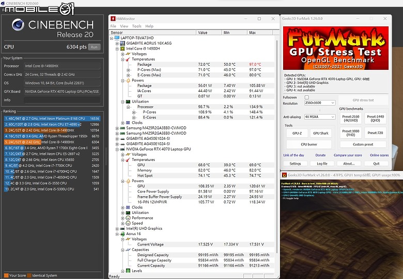The width and height of the screenshot is (403, 279).
Task: Click the CPU Powers flame icon
Action: point(128,80)
